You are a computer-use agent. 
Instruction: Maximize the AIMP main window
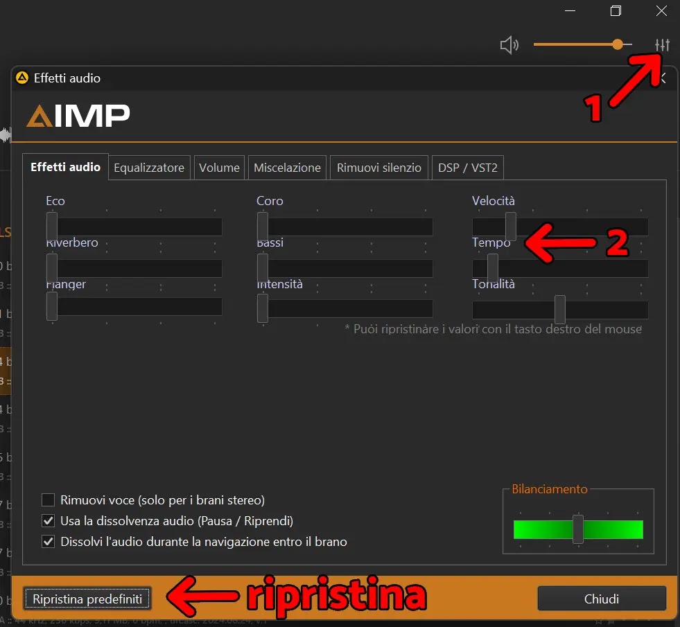pos(616,11)
